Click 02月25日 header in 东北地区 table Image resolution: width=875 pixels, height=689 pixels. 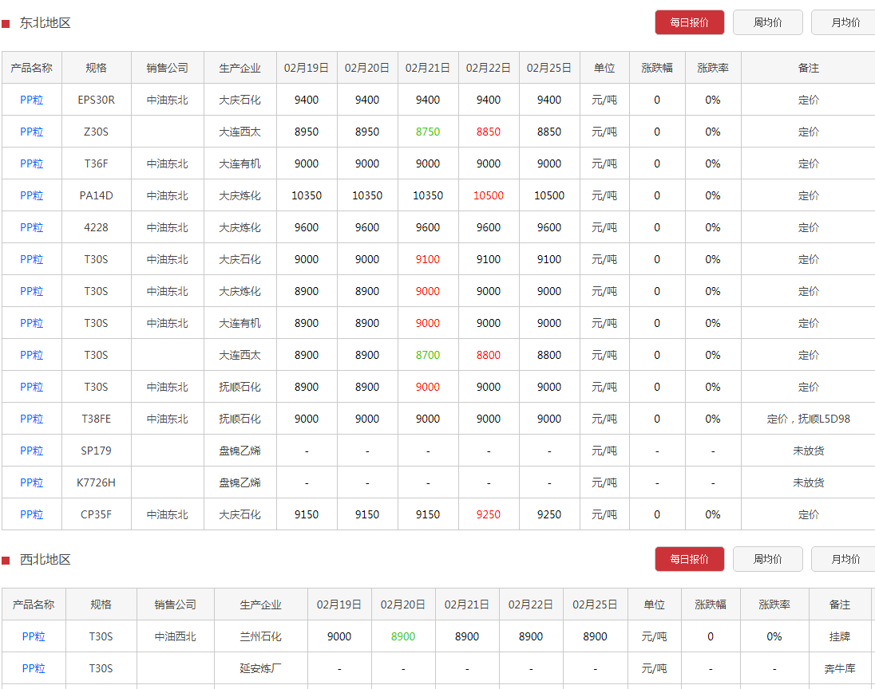point(549,68)
